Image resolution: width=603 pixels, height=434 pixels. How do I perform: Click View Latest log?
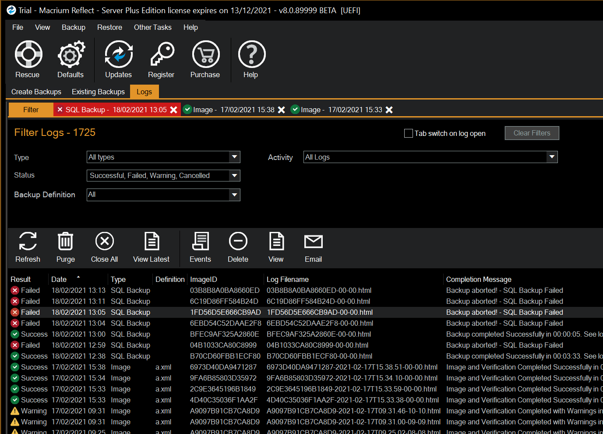click(x=151, y=248)
